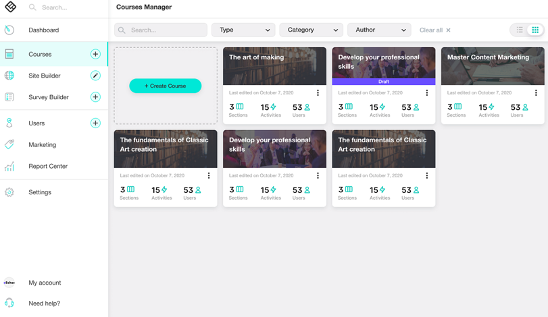Click the Need help headset icon

pyautogui.click(x=9, y=304)
